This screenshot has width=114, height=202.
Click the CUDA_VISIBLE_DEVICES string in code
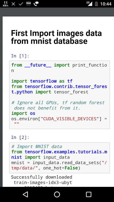[70, 119]
